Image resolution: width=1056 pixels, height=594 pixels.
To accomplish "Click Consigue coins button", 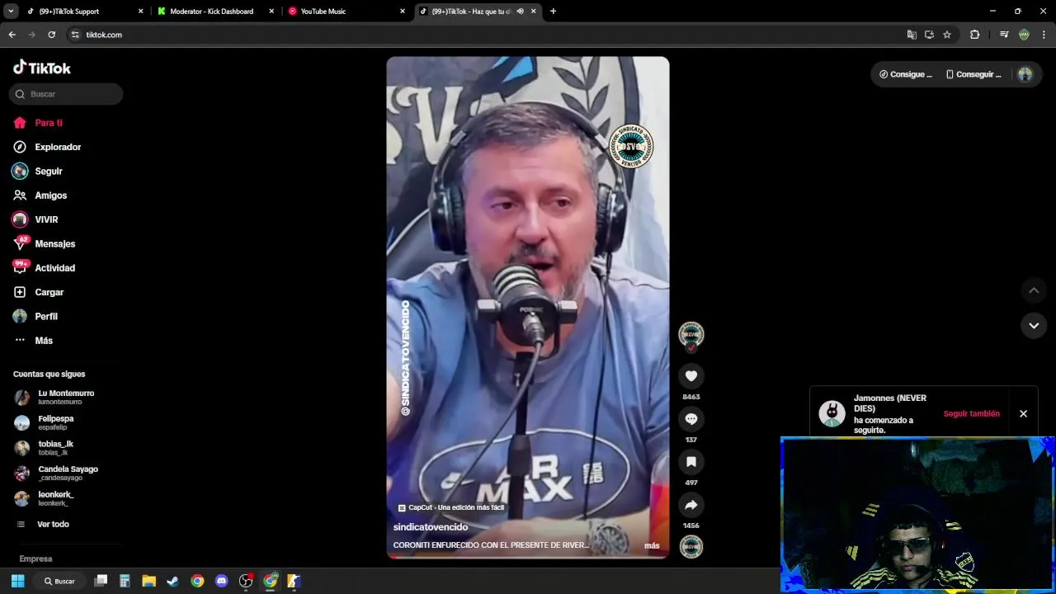I will point(906,74).
